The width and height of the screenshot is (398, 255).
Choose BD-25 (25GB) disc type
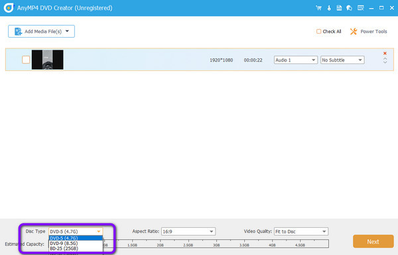(x=76, y=248)
